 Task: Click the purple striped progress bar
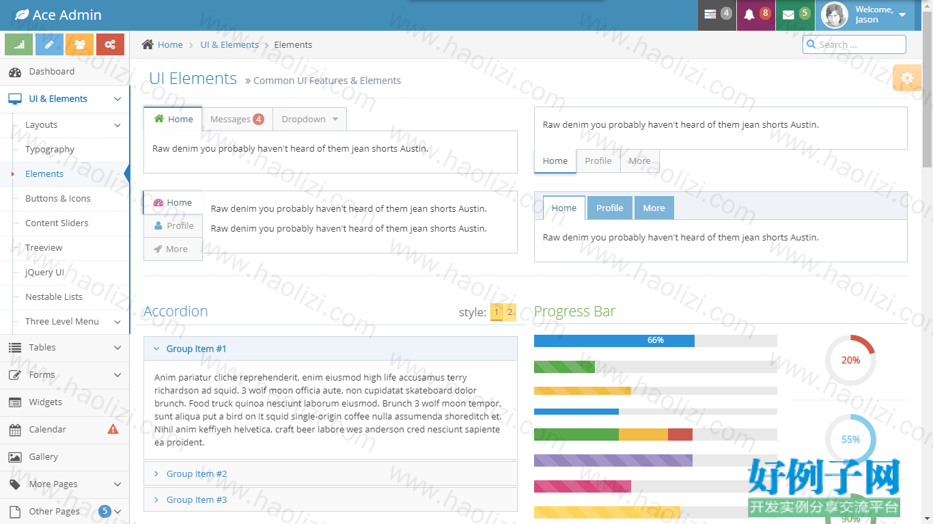coord(613,460)
